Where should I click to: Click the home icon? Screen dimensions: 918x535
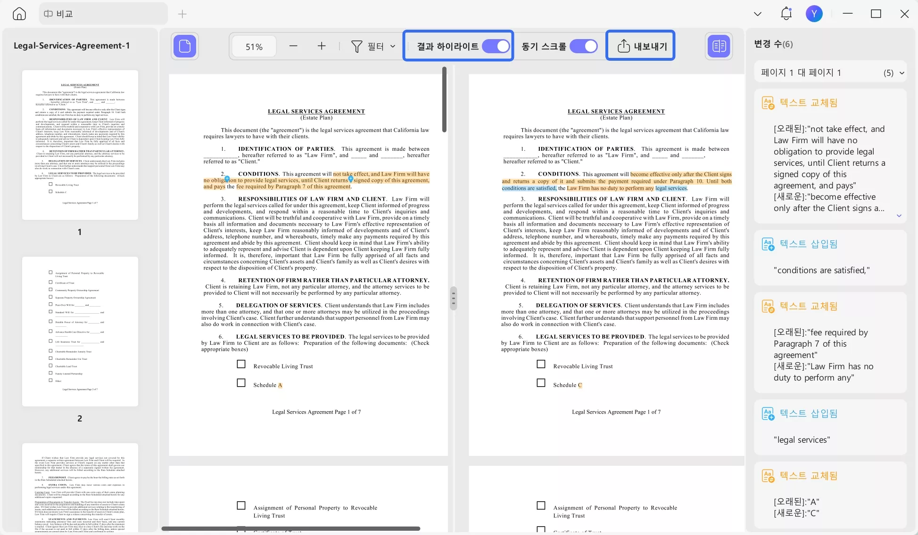[19, 14]
